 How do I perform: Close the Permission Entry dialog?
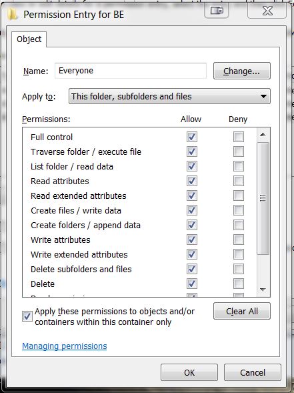pos(267,11)
